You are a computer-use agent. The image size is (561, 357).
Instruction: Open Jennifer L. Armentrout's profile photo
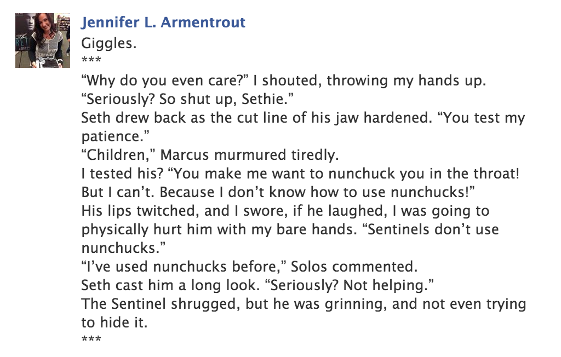43,41
